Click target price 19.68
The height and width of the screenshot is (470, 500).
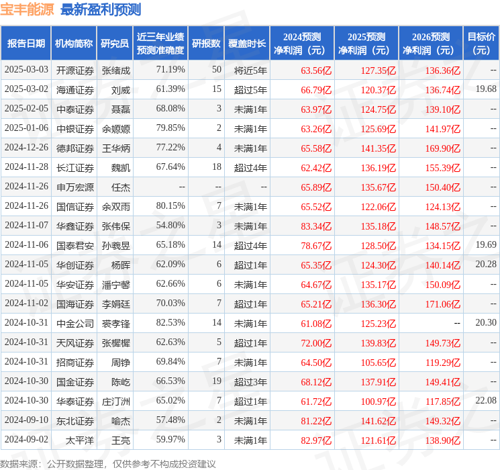click(486, 89)
